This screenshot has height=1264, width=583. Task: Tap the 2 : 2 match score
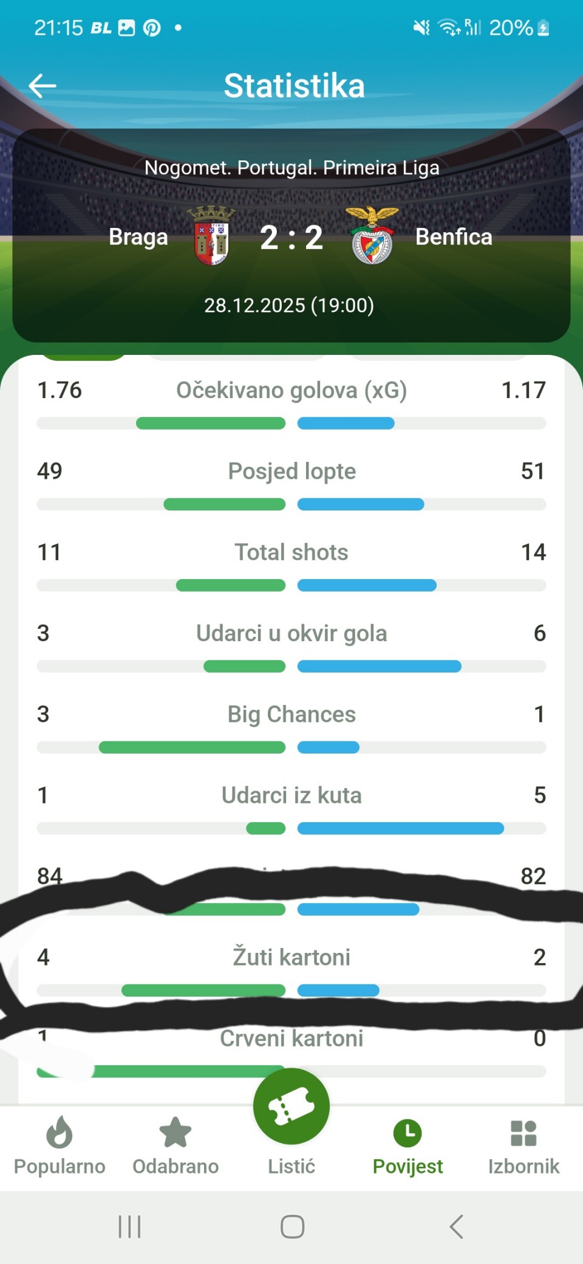pyautogui.click(x=291, y=237)
